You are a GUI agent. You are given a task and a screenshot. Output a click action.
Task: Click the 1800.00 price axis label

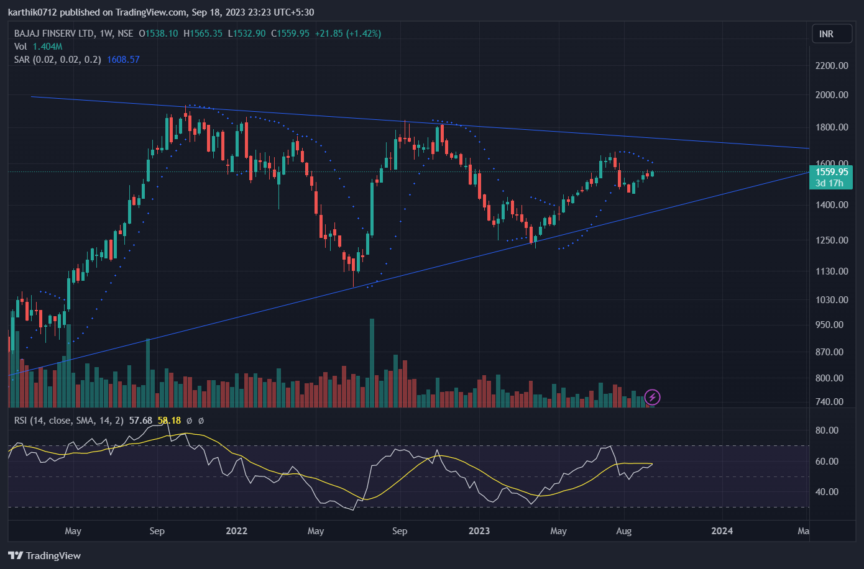coord(832,127)
